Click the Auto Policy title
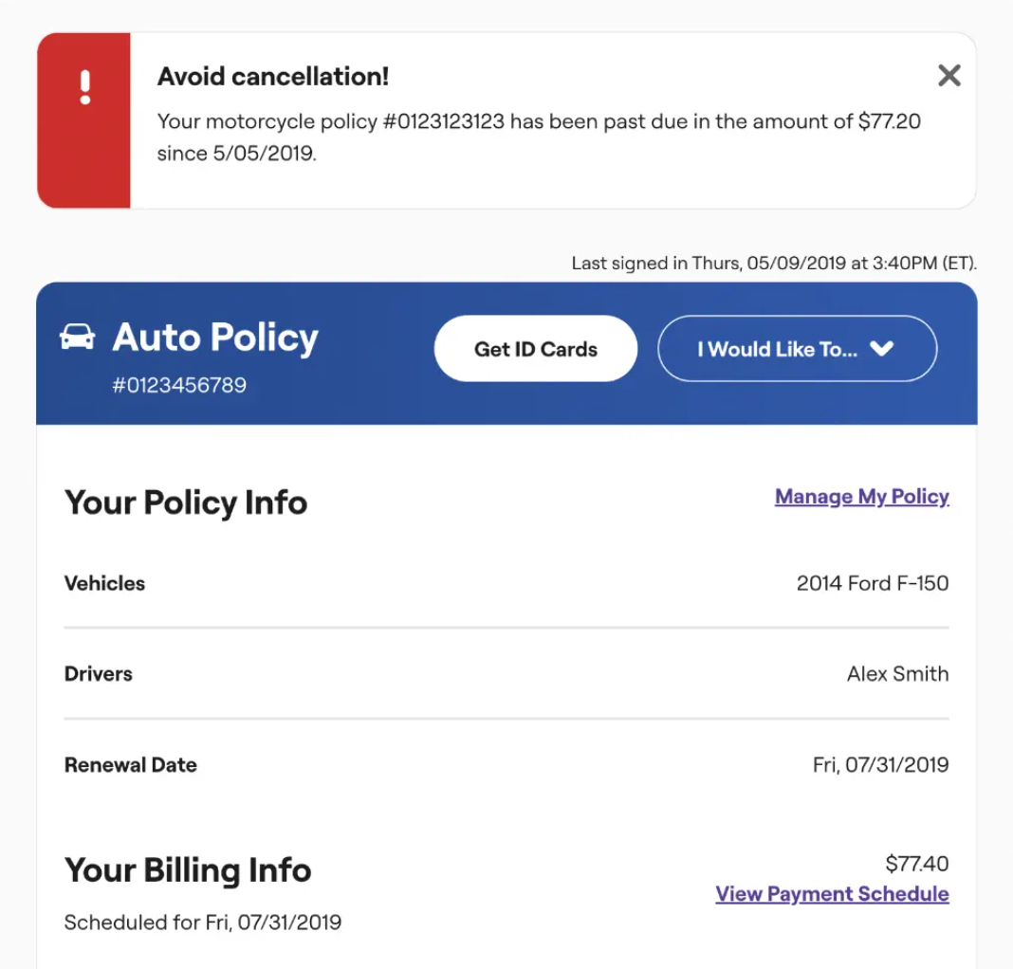Viewport: 1013px width, 969px height. coord(215,338)
